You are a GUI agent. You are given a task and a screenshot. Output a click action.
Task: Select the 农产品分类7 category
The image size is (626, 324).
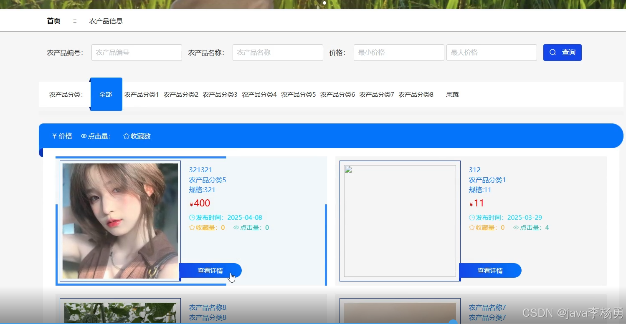(x=377, y=95)
